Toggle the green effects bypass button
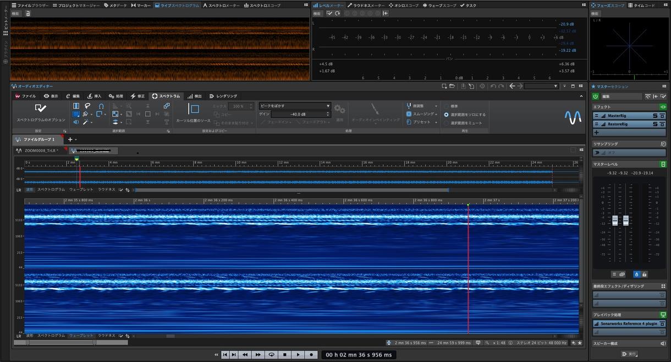This screenshot has height=362, width=671. 663,107
